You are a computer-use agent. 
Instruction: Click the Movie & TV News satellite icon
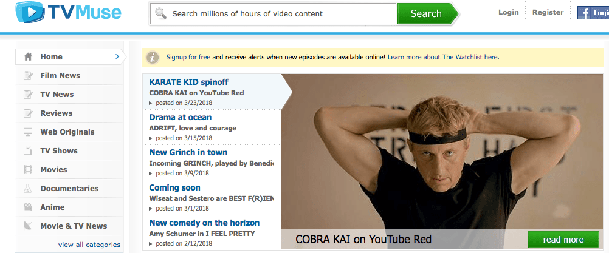point(28,226)
